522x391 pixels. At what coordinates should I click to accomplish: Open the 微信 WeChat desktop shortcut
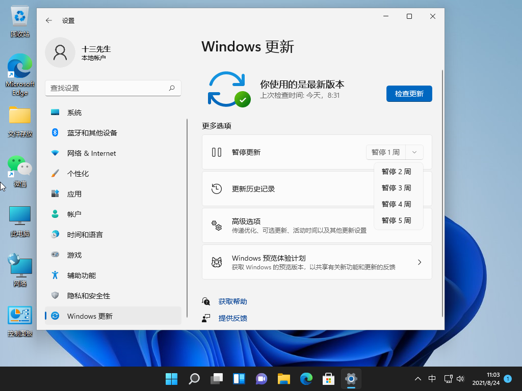tap(19, 171)
